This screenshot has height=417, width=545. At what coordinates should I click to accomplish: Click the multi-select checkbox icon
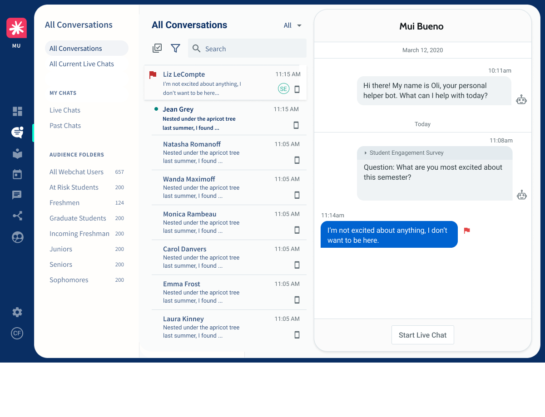point(157,48)
